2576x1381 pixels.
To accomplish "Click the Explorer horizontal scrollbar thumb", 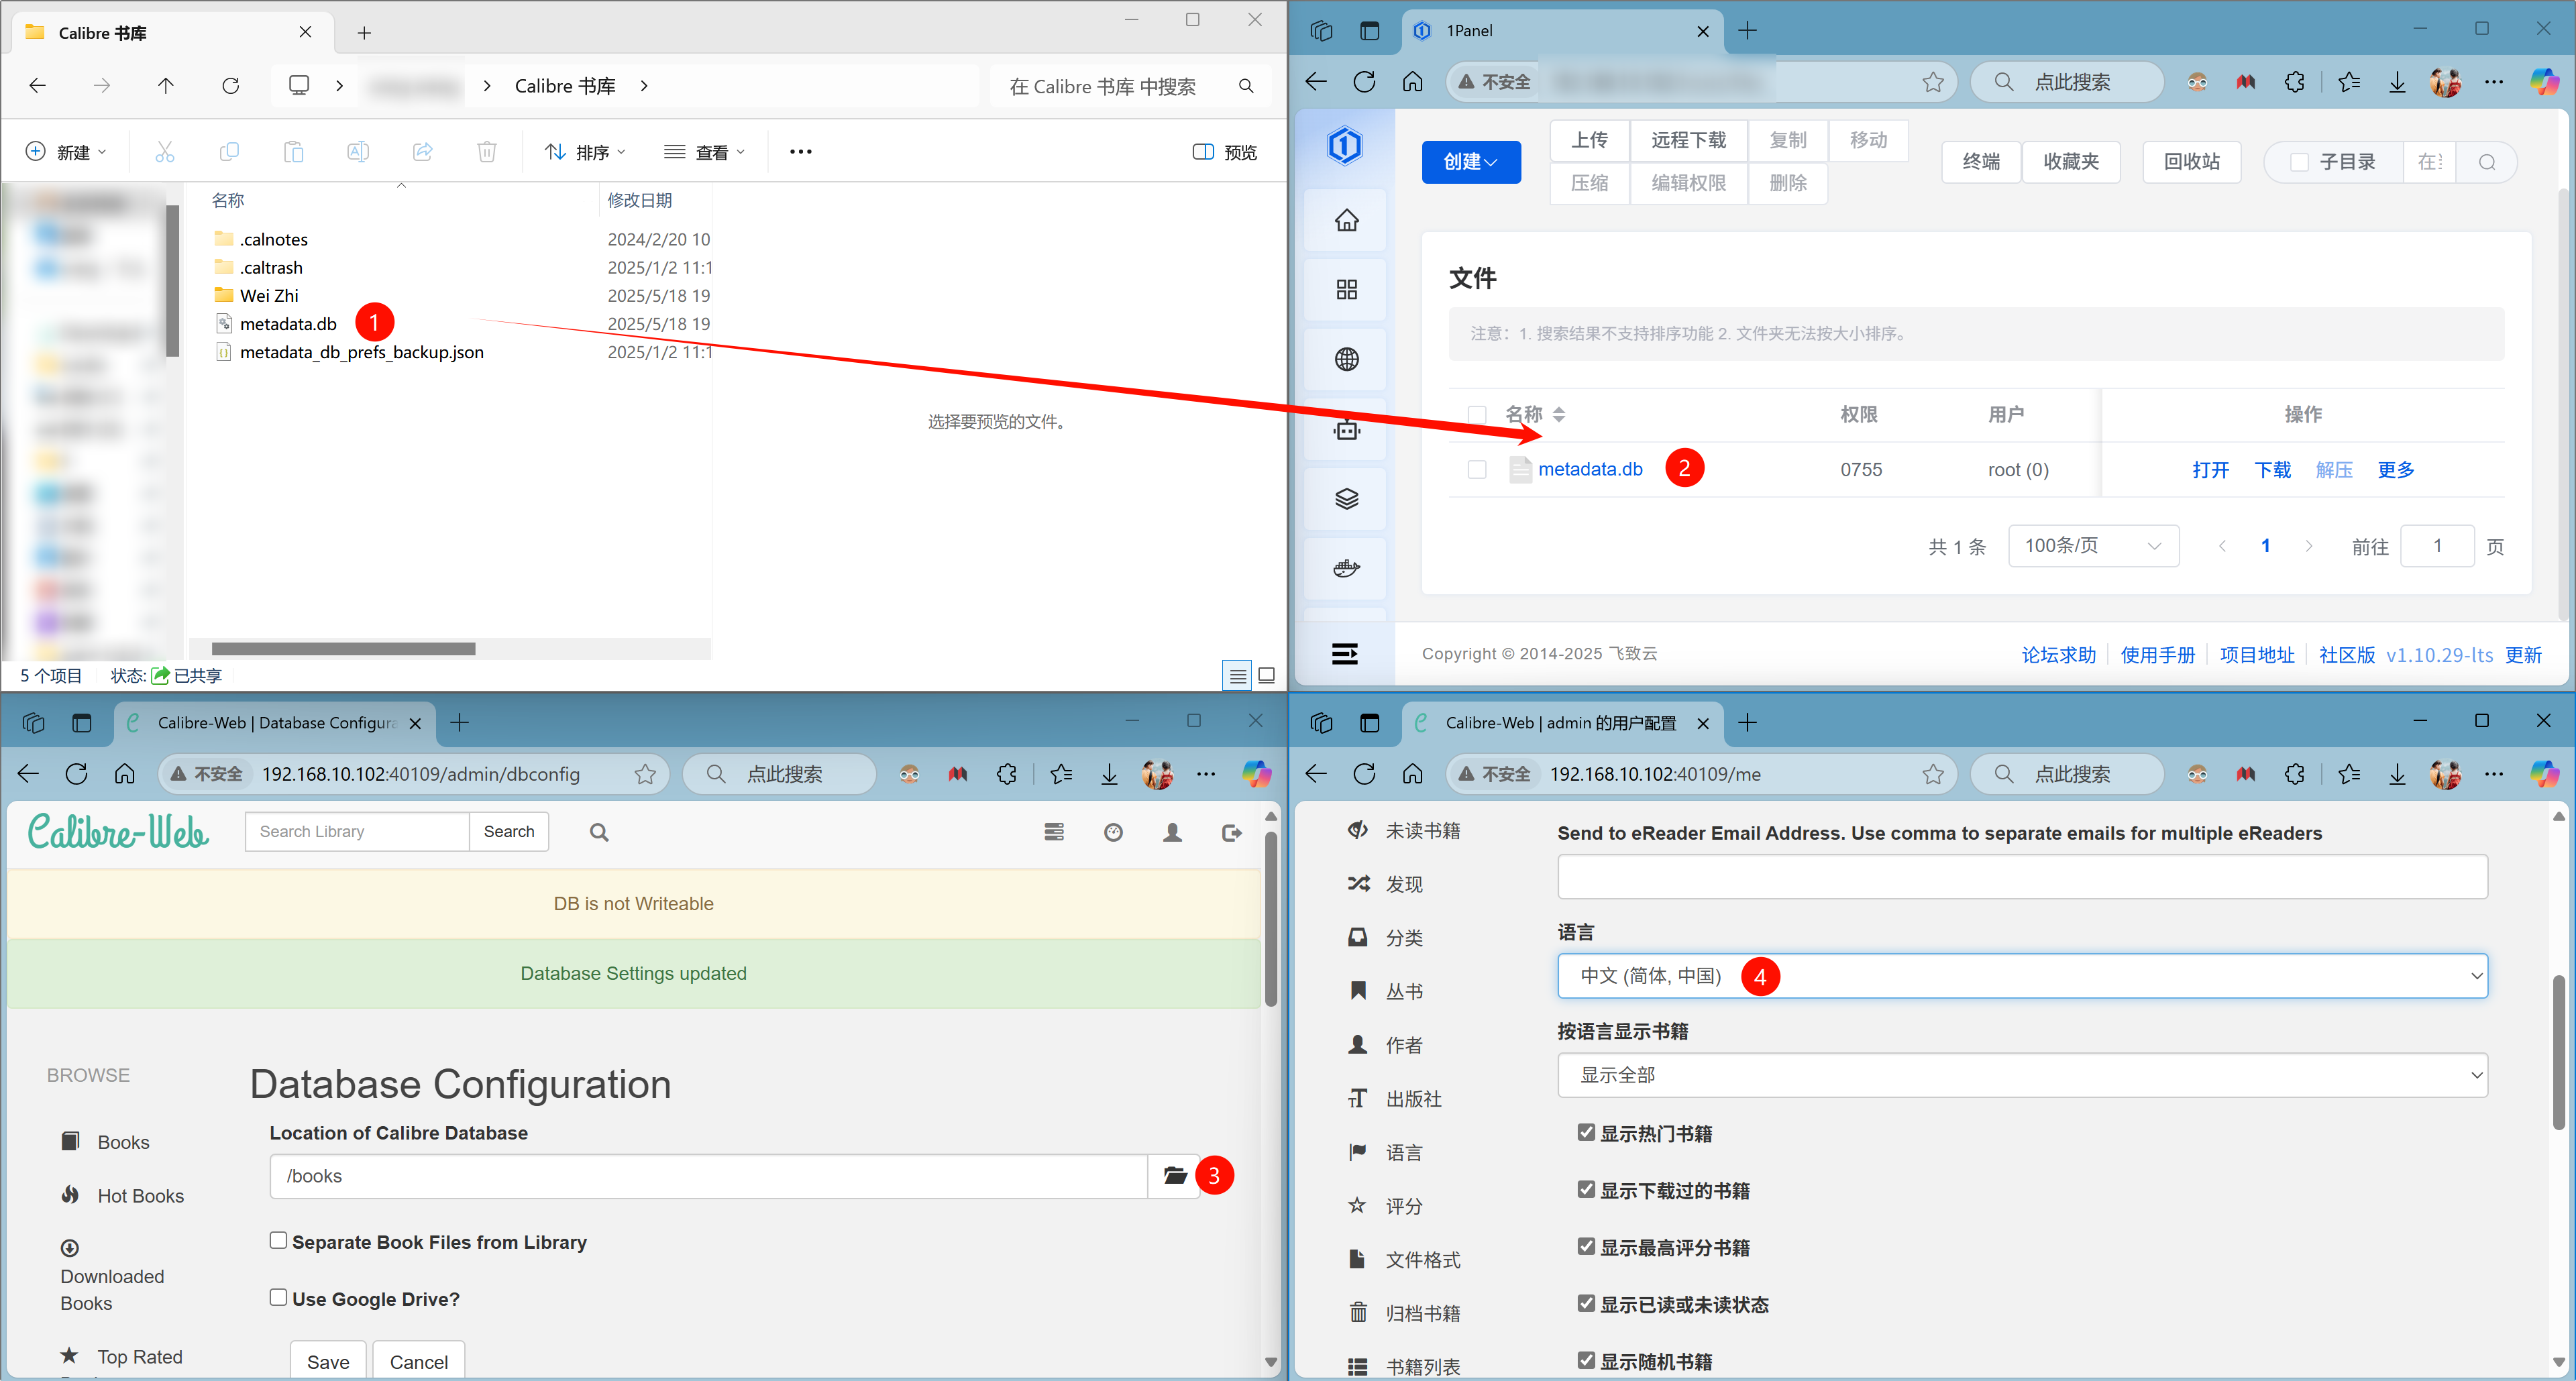I will [x=343, y=649].
